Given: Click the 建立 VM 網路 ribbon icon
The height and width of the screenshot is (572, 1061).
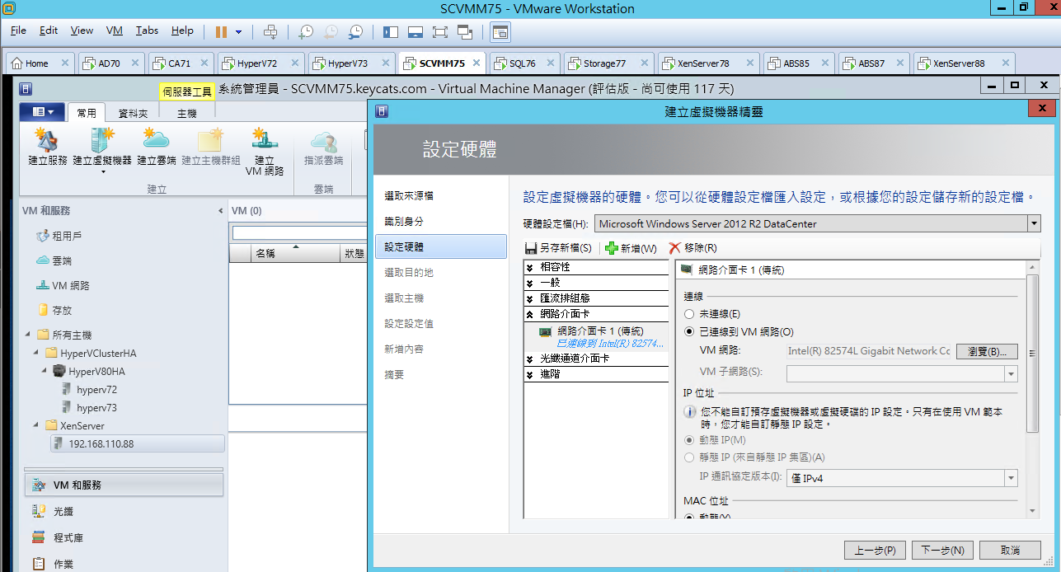Looking at the screenshot, I should point(265,152).
